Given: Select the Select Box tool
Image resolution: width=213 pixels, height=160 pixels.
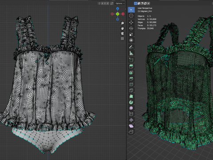Looking at the screenshot, I should [131, 10].
